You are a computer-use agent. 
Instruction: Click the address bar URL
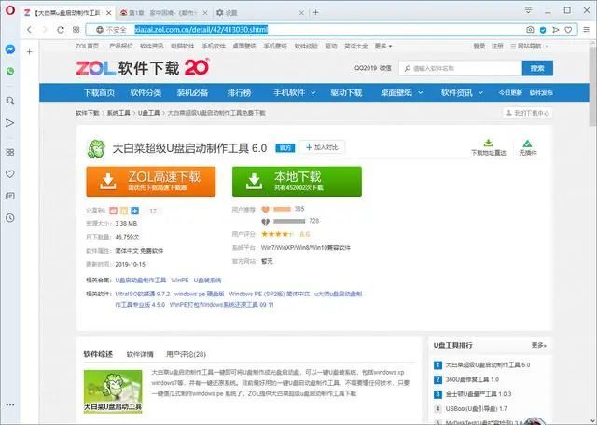(201, 29)
